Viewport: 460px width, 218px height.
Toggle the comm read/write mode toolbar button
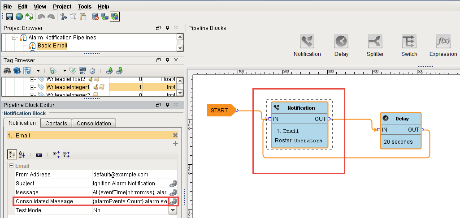coord(115,17)
